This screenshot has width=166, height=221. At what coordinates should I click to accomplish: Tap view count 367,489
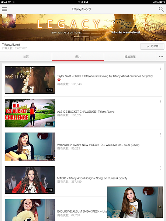click(69, 182)
